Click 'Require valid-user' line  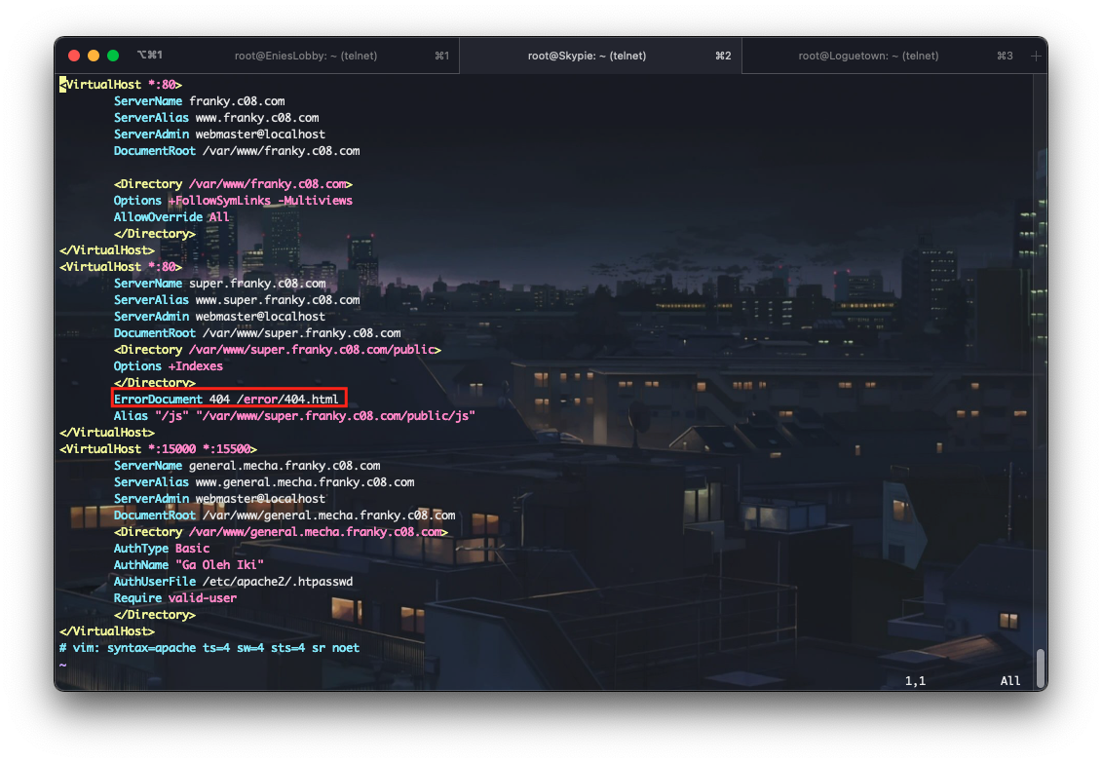point(175,598)
